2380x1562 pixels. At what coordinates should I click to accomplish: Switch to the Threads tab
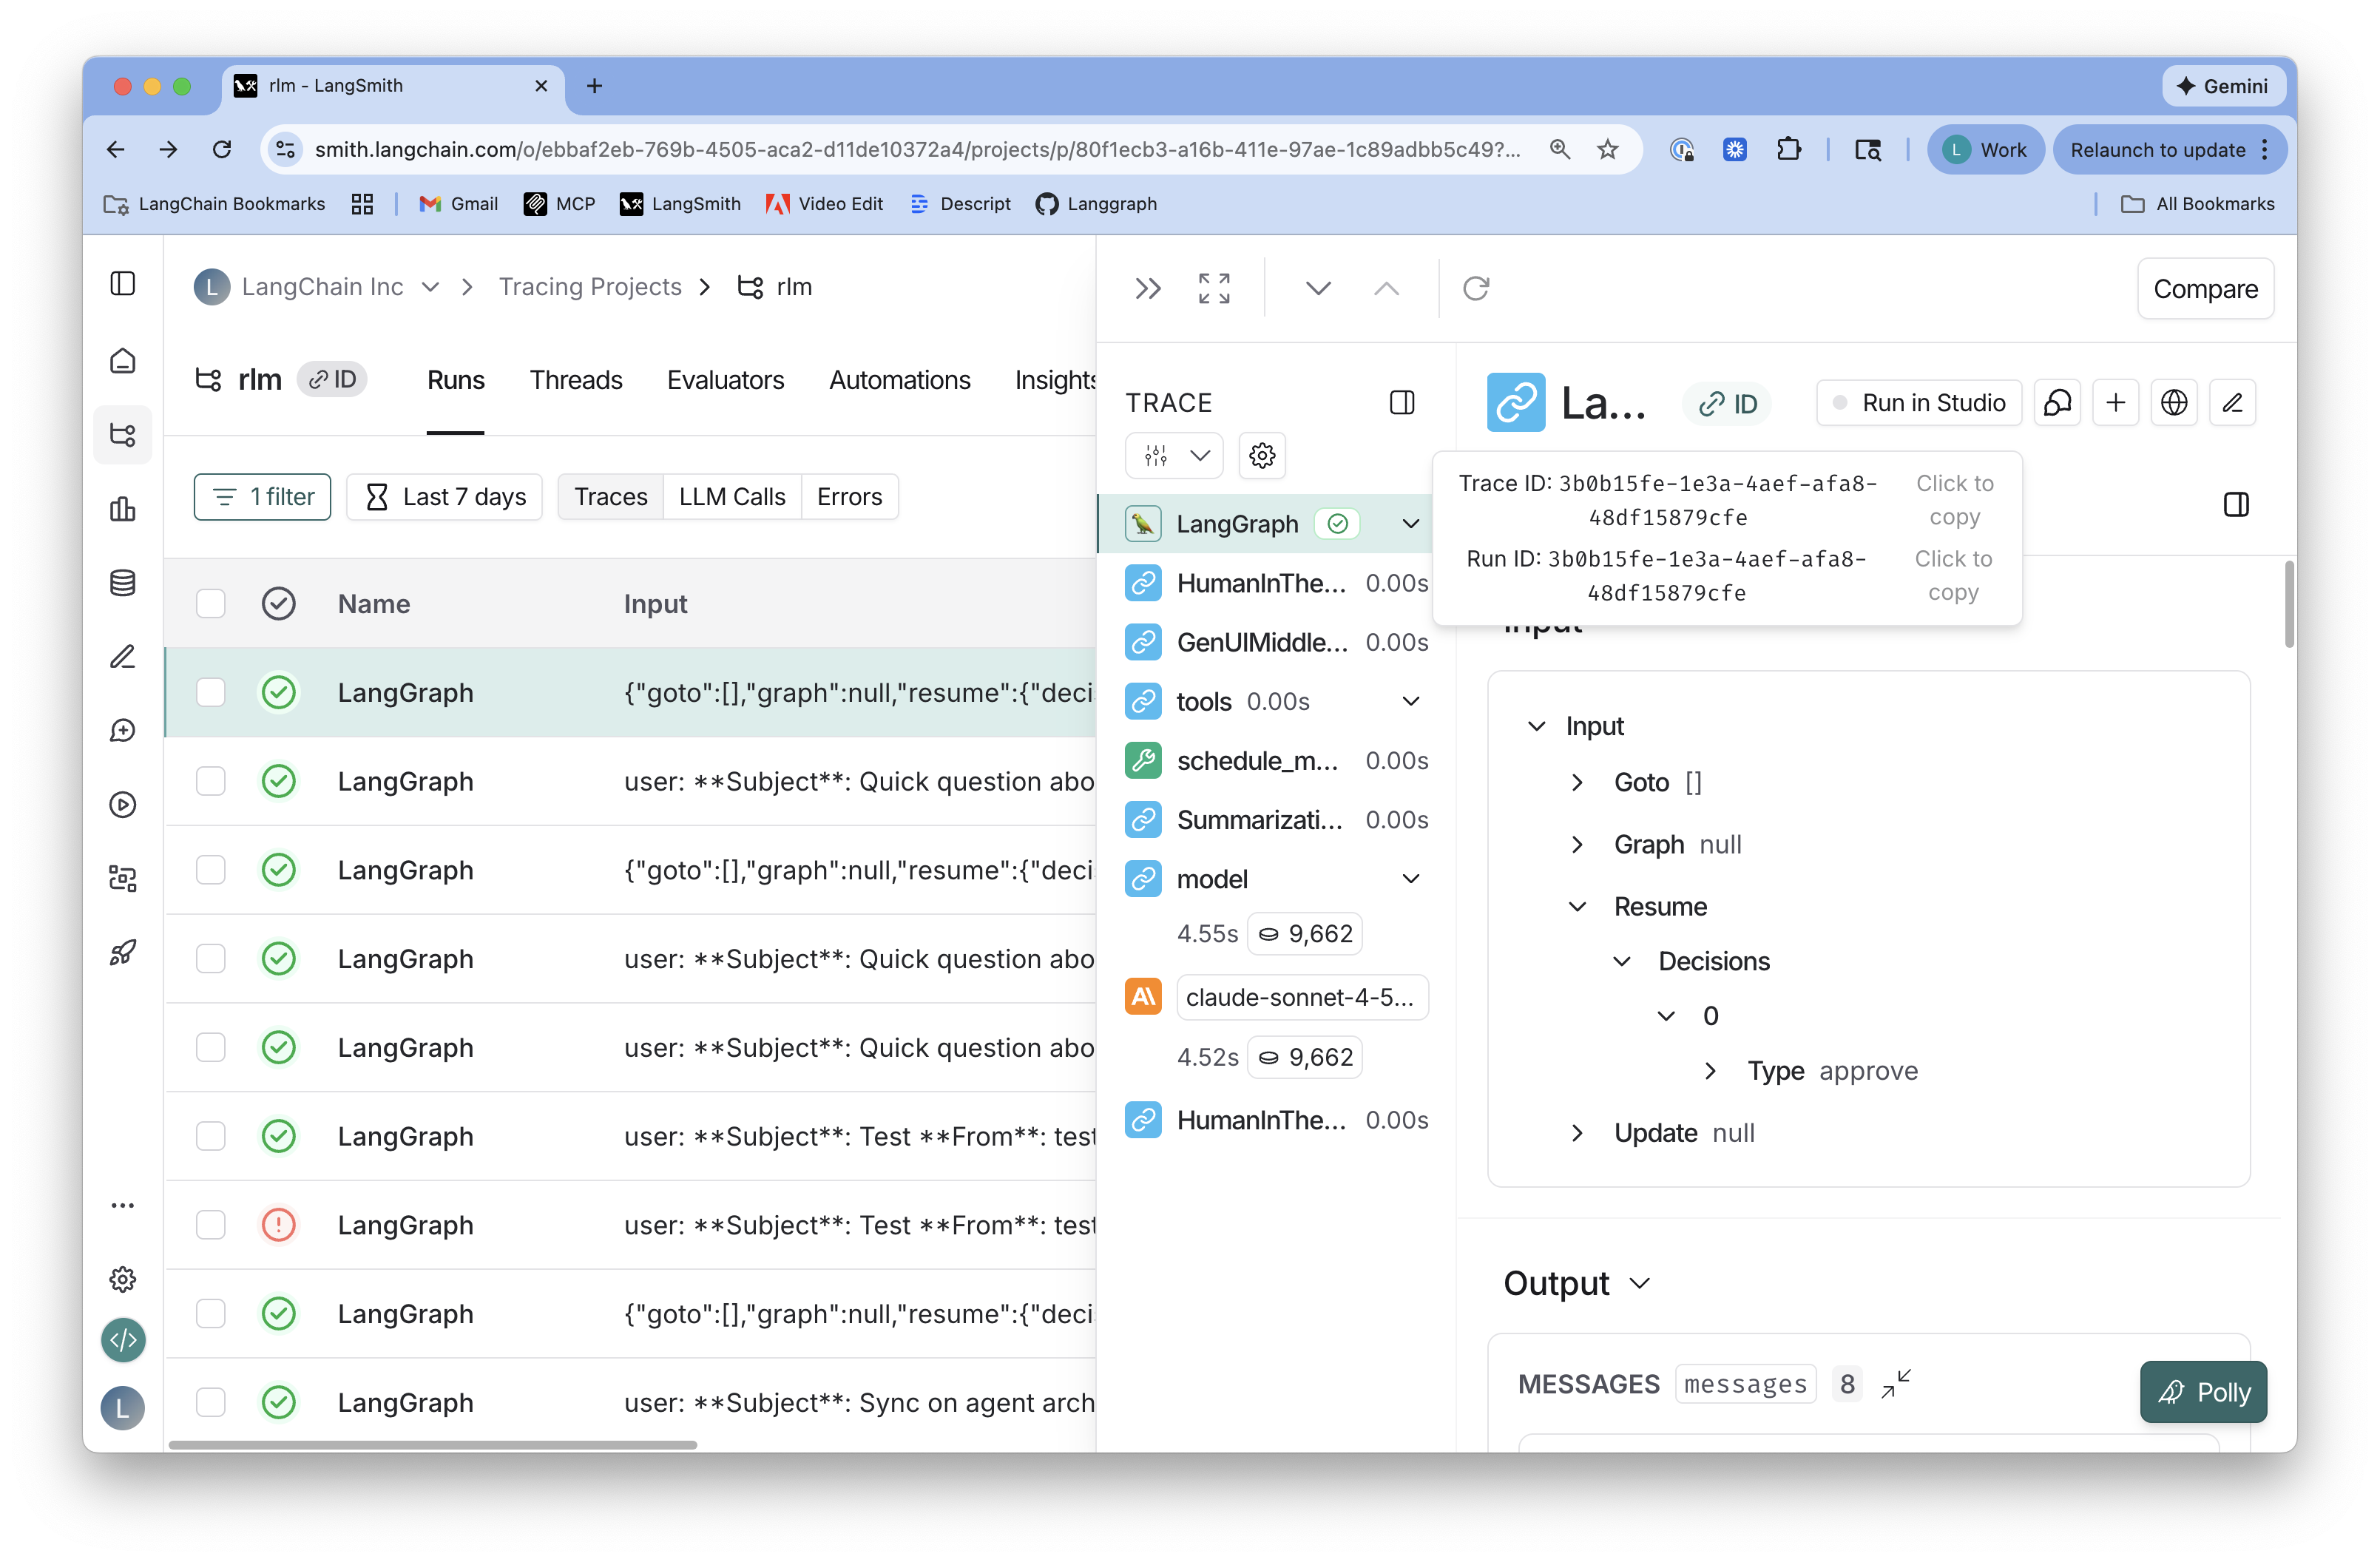point(576,381)
